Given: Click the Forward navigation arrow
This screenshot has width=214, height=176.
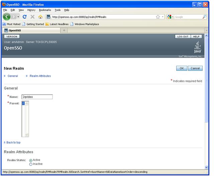Looking at the screenshot, I should click(13, 17).
